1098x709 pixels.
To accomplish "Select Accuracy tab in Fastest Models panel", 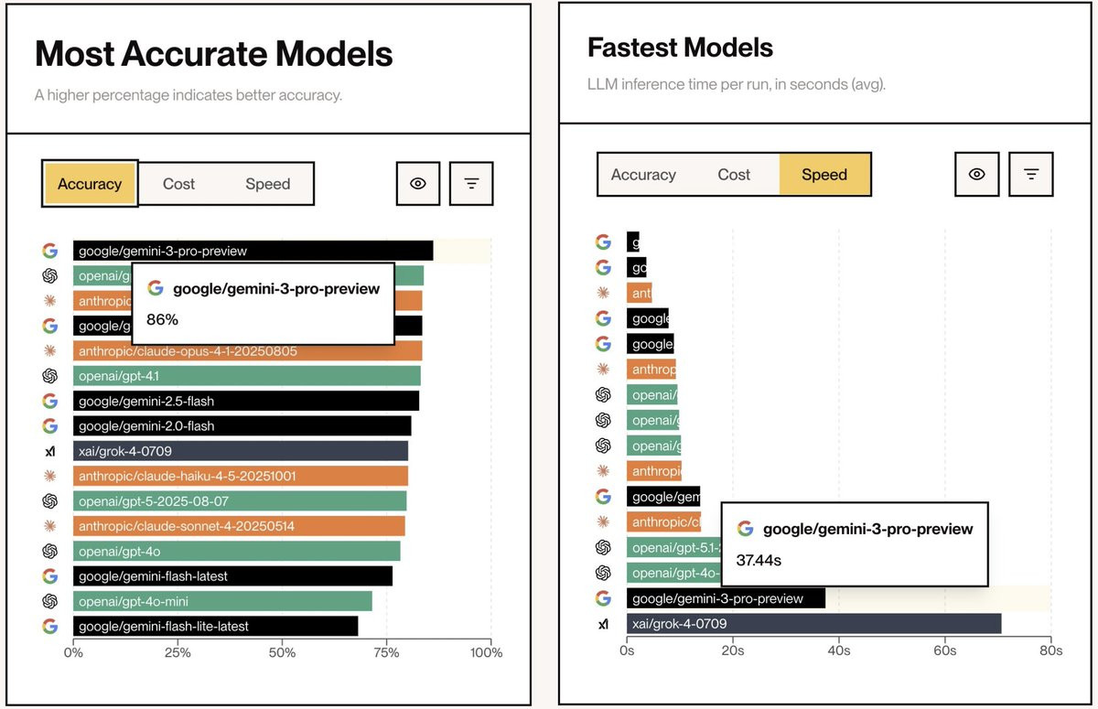I will pyautogui.click(x=643, y=174).
